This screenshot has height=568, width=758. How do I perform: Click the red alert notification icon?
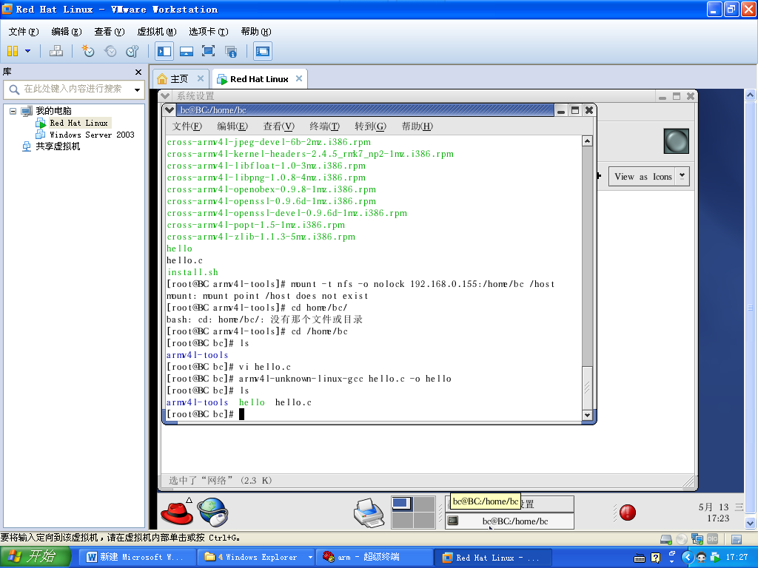coord(627,513)
